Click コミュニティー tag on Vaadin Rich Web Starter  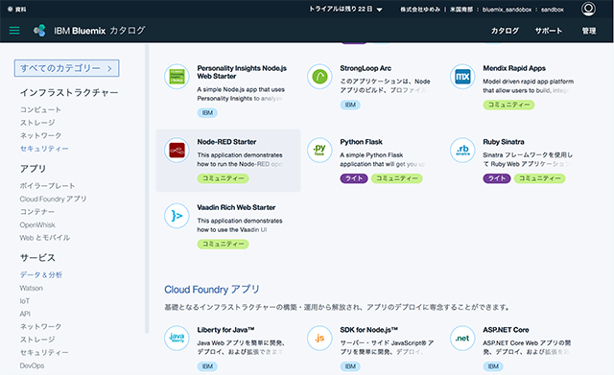pos(223,245)
